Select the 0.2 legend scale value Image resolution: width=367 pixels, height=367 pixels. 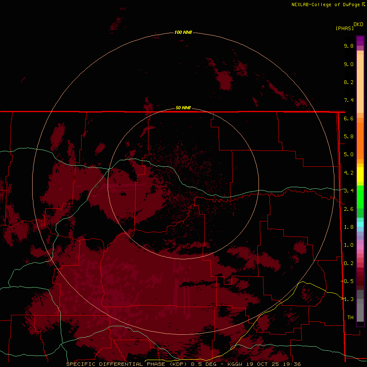[x=349, y=263]
